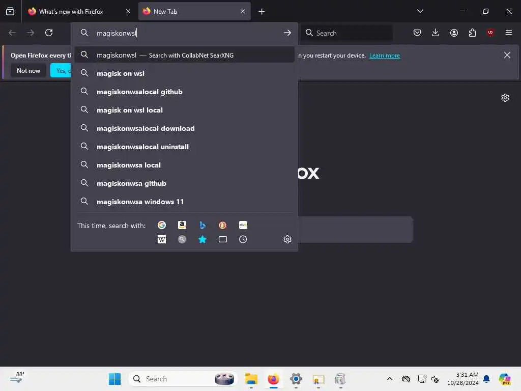Viewport: 521px width, 391px height.
Task: Search this time with Amazon
Action: (x=182, y=225)
